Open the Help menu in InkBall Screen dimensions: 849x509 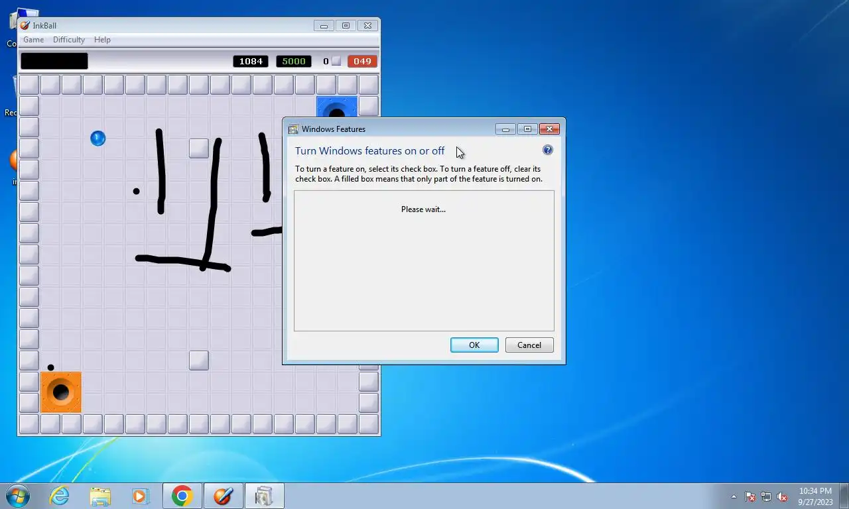tap(102, 40)
